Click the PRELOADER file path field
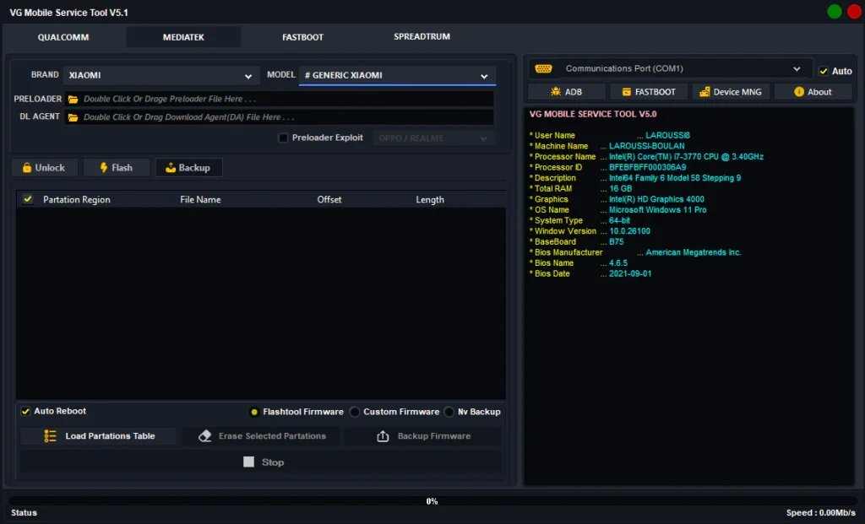The height and width of the screenshot is (524, 865). click(x=279, y=100)
